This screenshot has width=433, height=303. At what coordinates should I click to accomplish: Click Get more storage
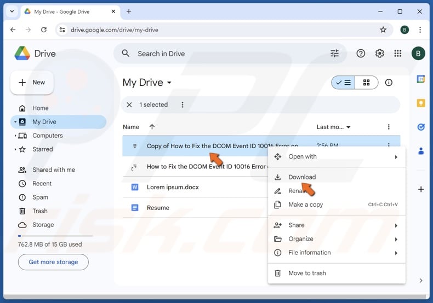tap(53, 262)
